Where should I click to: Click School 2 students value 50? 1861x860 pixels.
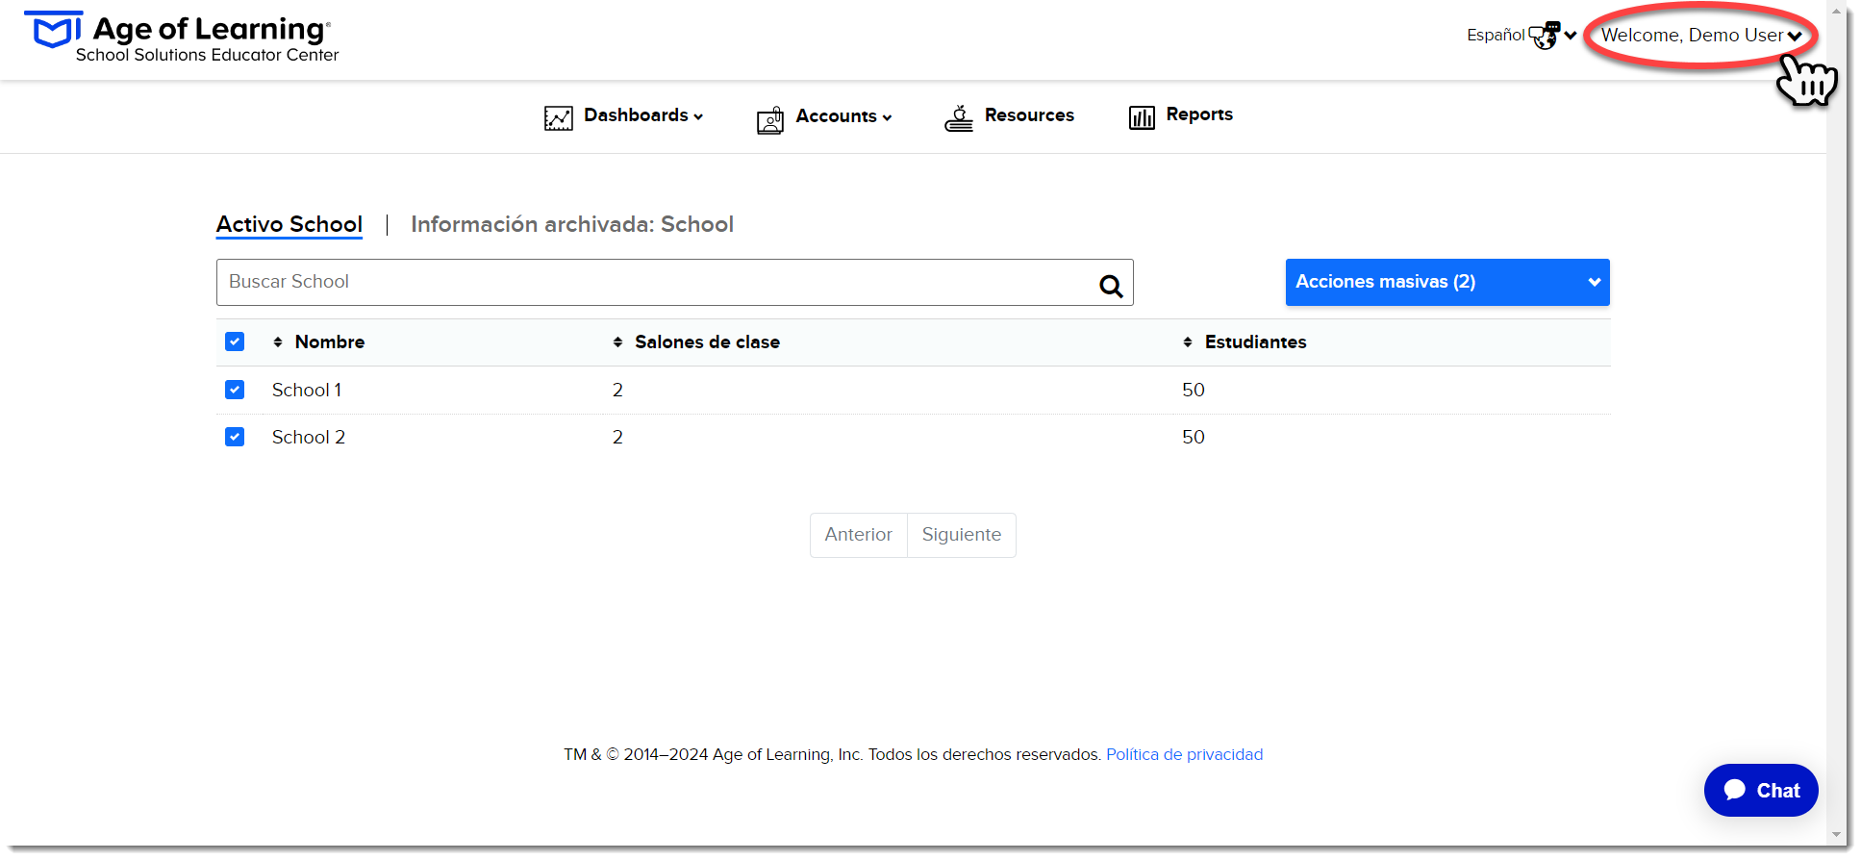pos(1194,437)
